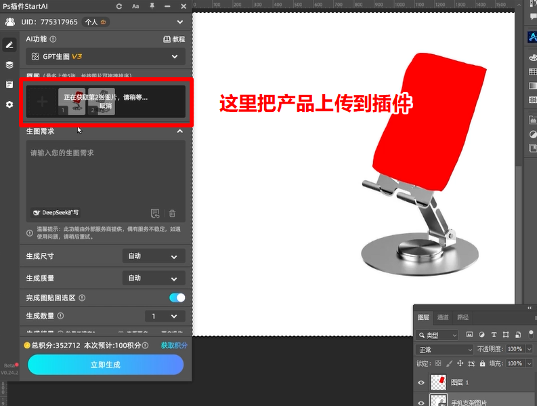
Task: Toggle lock position move icon
Action: point(460,363)
